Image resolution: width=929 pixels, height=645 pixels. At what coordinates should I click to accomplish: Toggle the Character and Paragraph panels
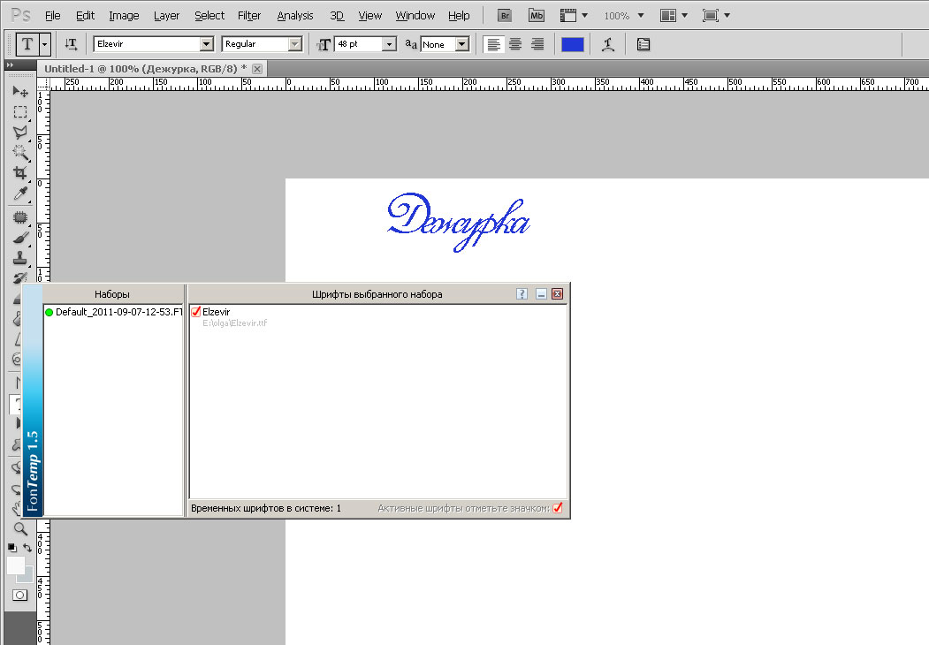pyautogui.click(x=643, y=44)
